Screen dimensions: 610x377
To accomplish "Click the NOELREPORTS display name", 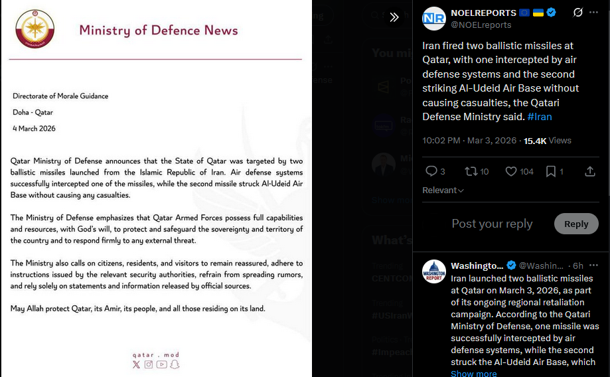I will click(484, 13).
